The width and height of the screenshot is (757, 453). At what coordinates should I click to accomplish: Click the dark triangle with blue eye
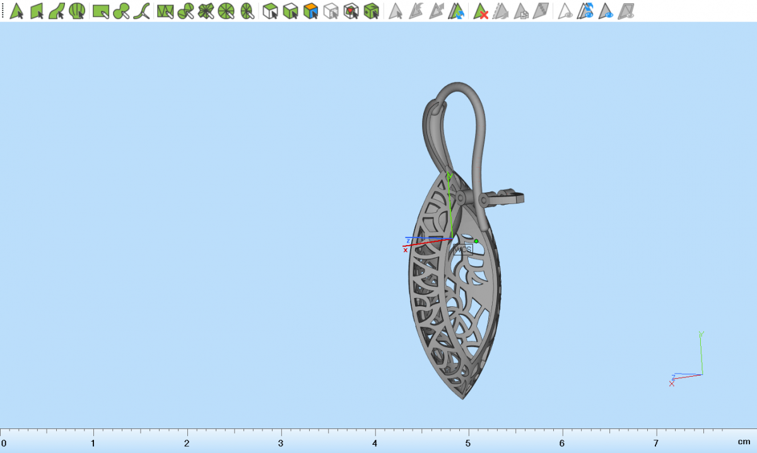pyautogui.click(x=606, y=11)
